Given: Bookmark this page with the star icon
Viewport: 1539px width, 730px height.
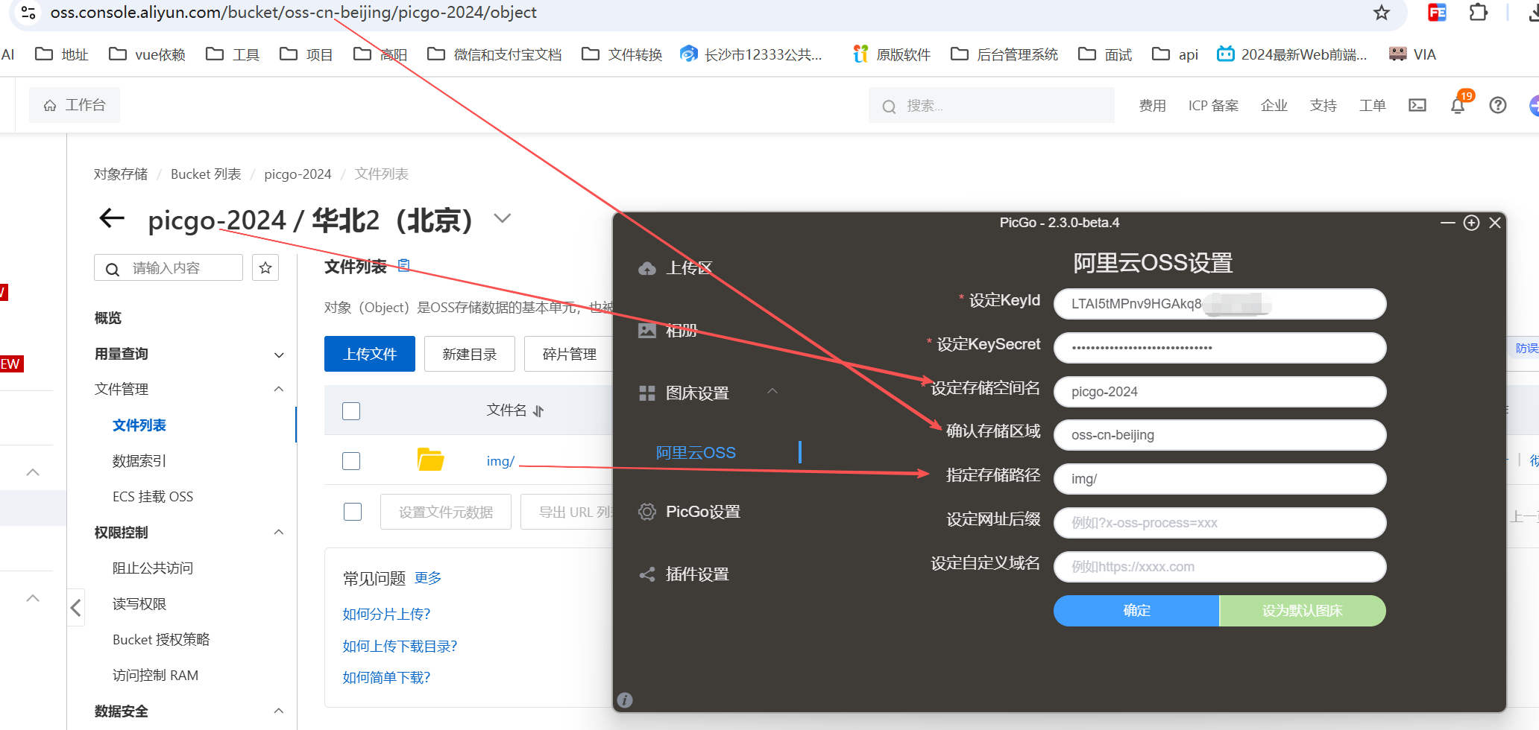Looking at the screenshot, I should (1382, 13).
